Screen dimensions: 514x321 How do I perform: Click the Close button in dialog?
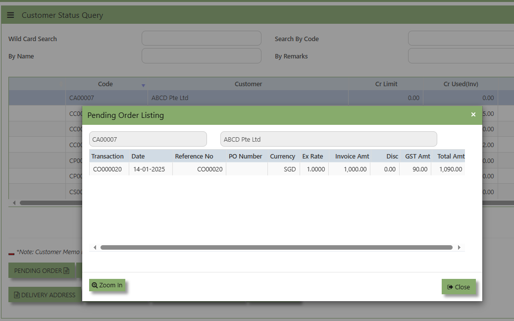coord(459,287)
